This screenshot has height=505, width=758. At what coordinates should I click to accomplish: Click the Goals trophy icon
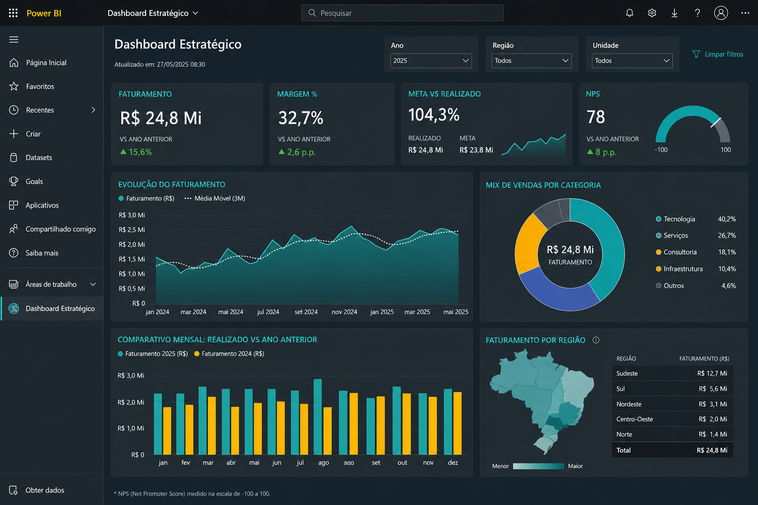(x=14, y=181)
